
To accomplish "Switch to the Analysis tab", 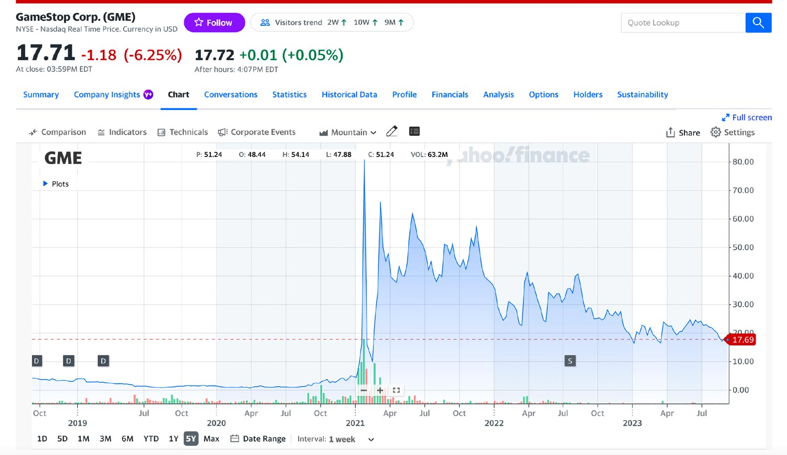I will (498, 94).
